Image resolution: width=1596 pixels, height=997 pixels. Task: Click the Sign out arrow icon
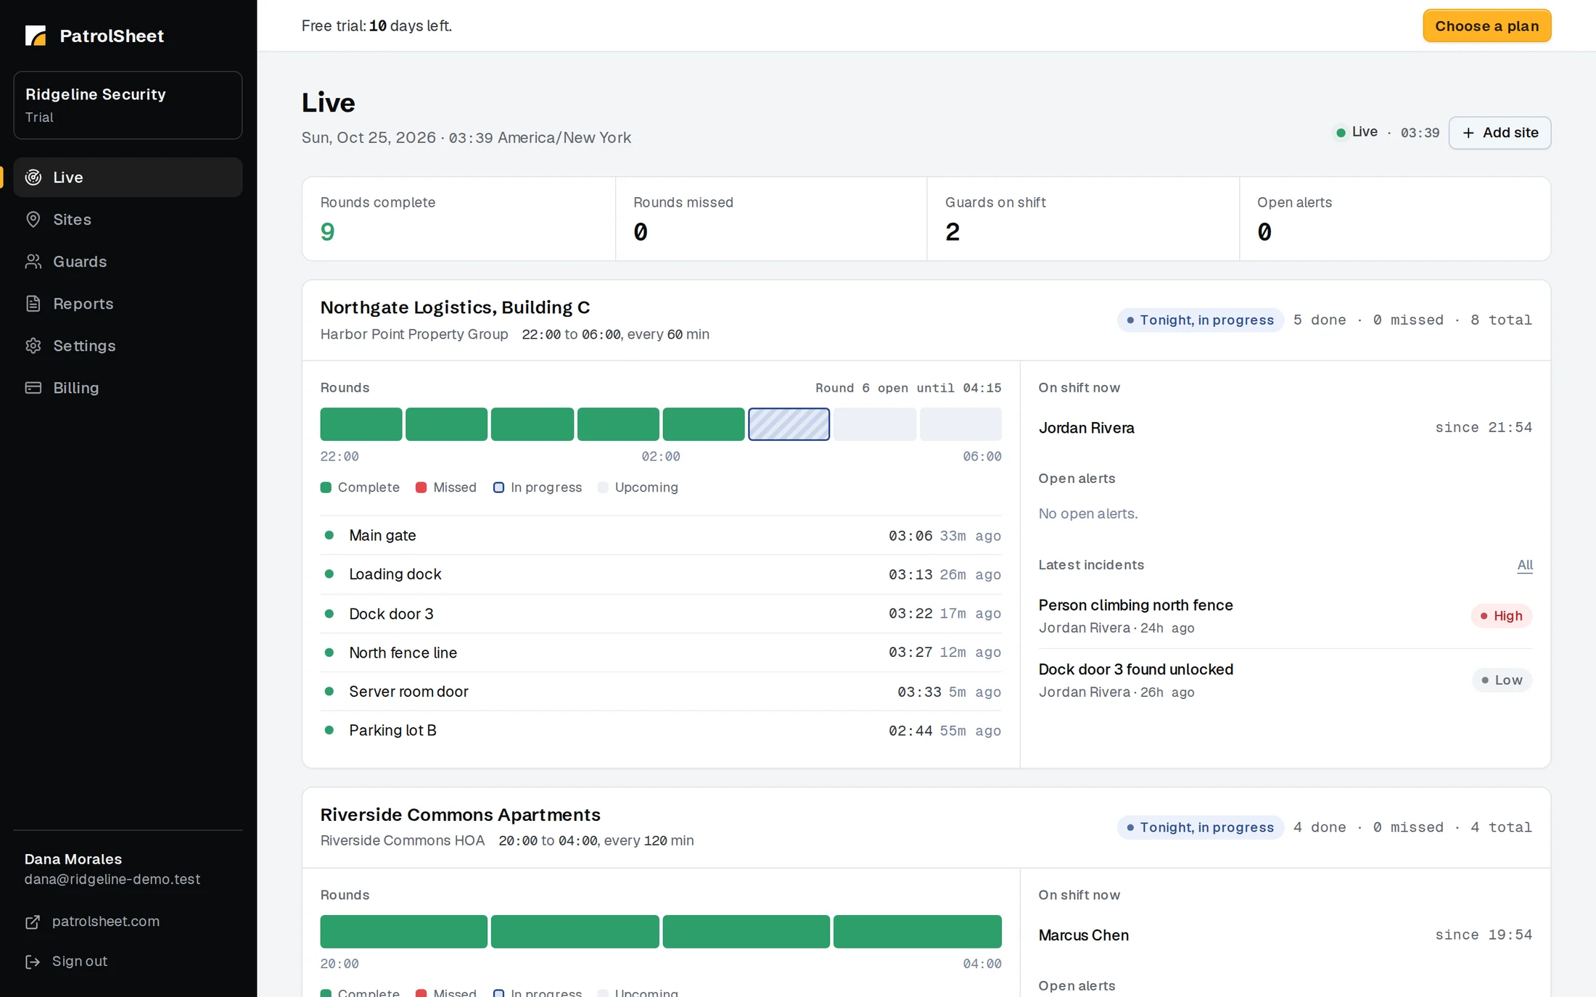pos(33,961)
